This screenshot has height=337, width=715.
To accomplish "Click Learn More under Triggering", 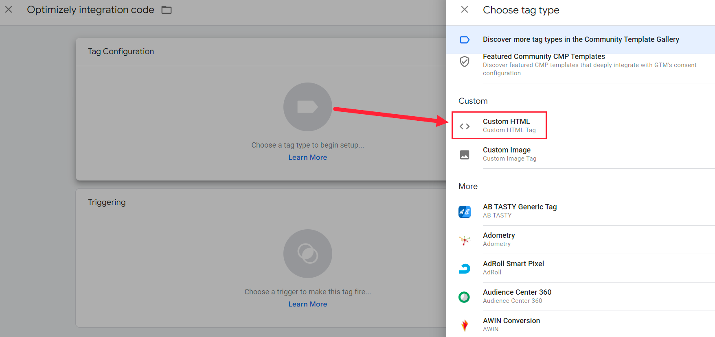I will tap(307, 304).
